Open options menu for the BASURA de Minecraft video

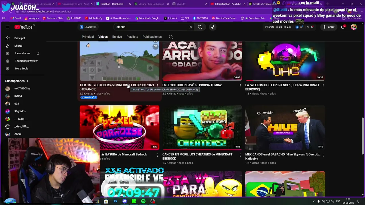(x=157, y=155)
